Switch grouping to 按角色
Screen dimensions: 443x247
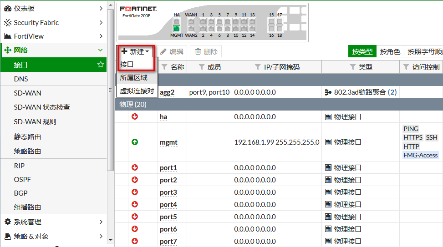pos(390,51)
